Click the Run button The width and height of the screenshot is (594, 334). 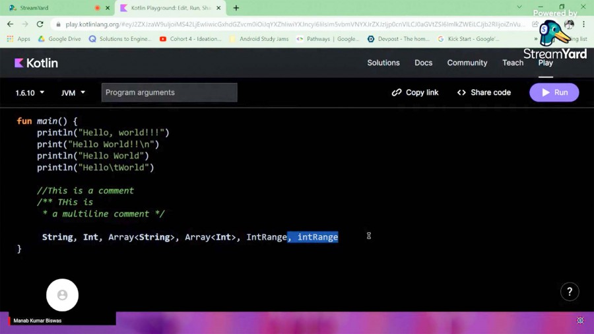coord(554,92)
